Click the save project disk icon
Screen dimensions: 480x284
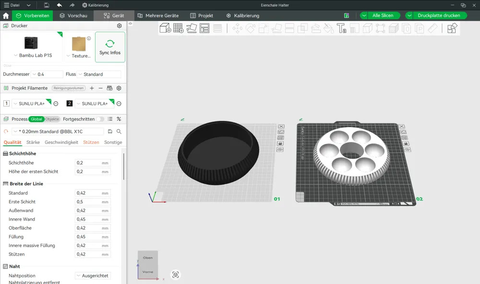tap(47, 5)
